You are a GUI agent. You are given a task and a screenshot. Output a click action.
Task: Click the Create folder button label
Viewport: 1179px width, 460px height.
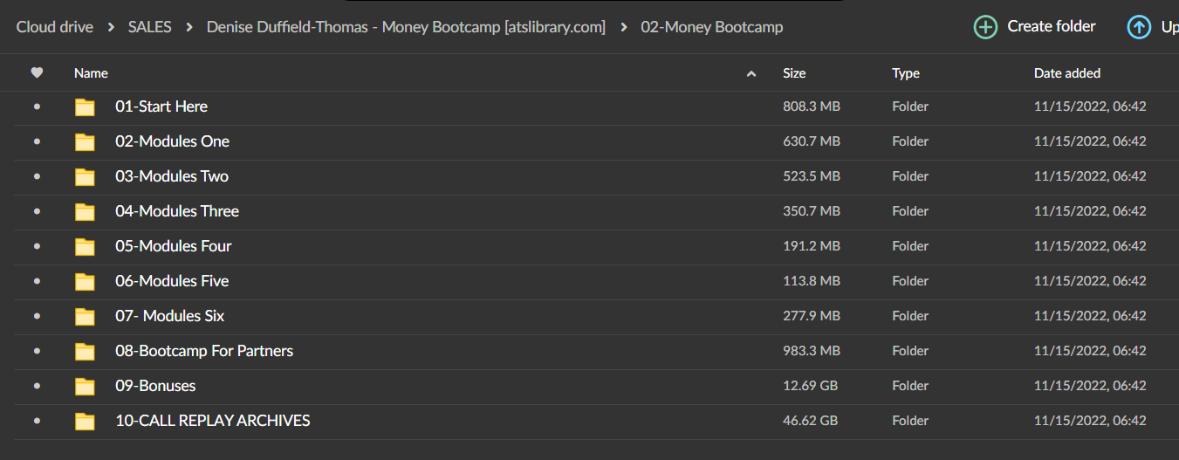1052,26
